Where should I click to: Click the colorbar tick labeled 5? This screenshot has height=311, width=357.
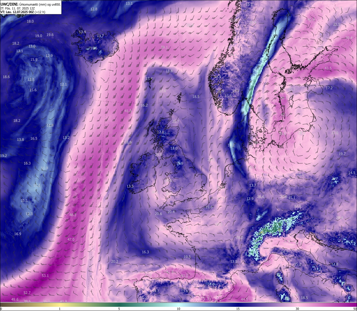[119, 309]
